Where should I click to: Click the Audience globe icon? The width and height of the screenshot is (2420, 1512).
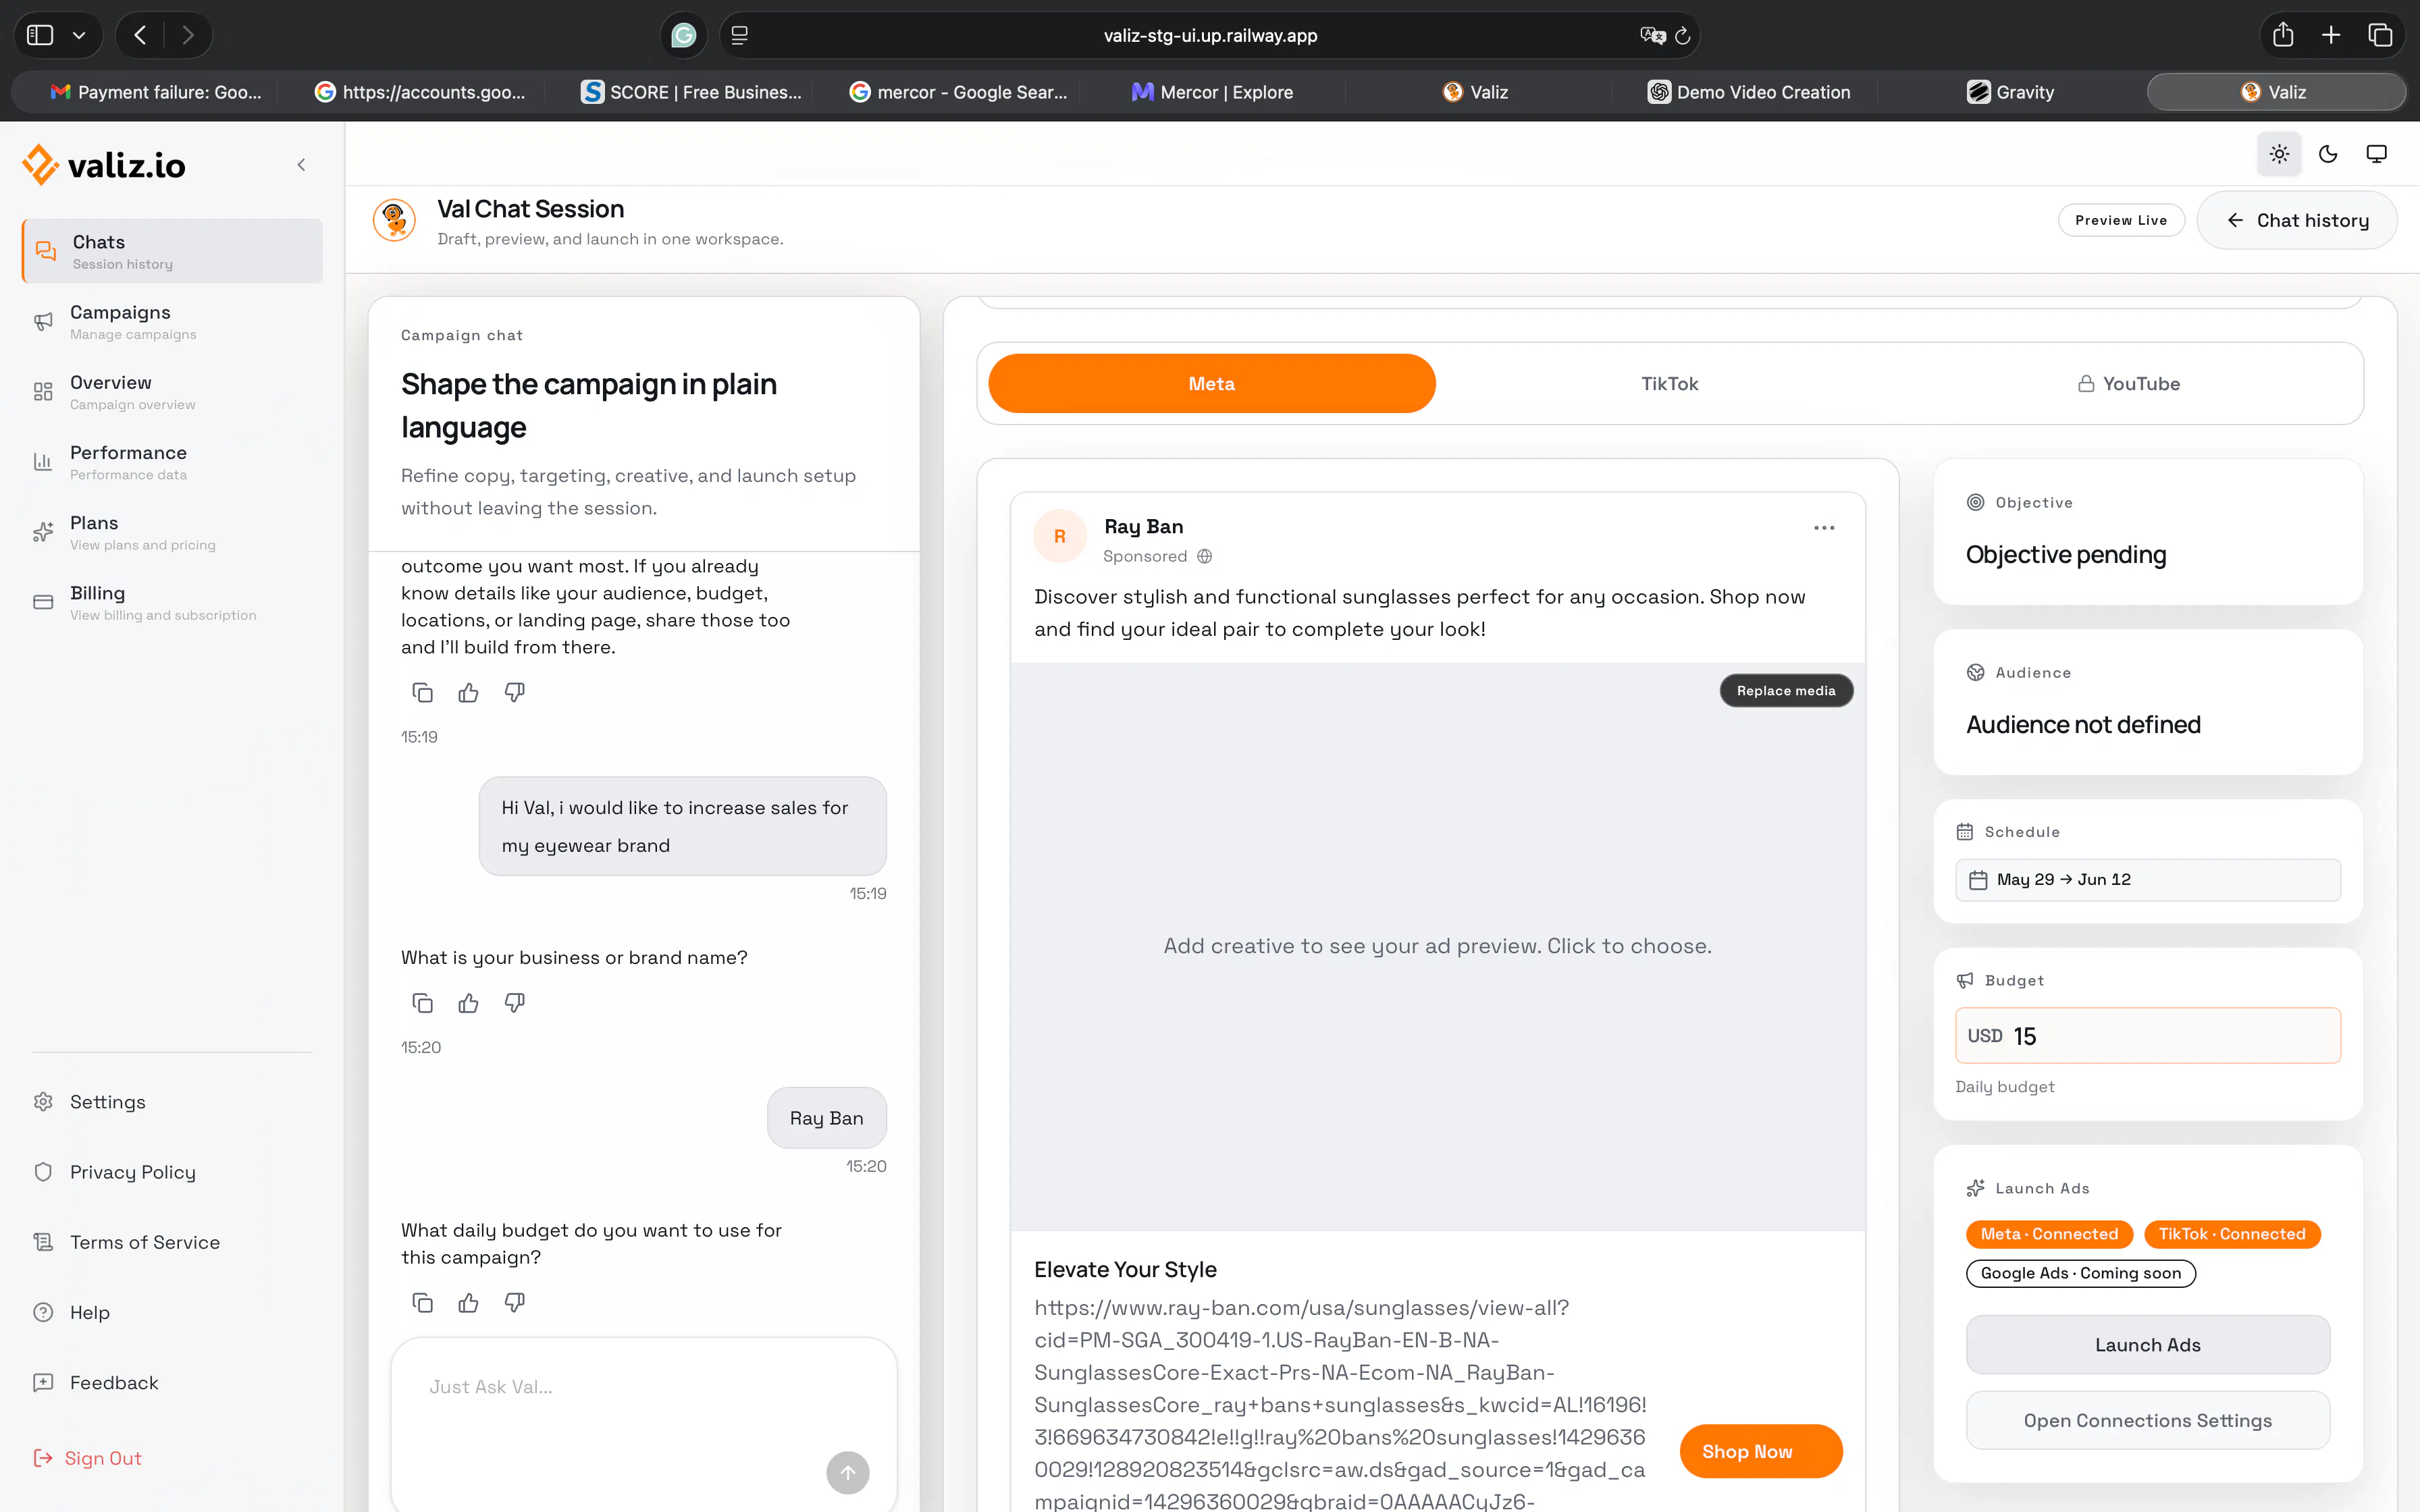[x=1975, y=672]
